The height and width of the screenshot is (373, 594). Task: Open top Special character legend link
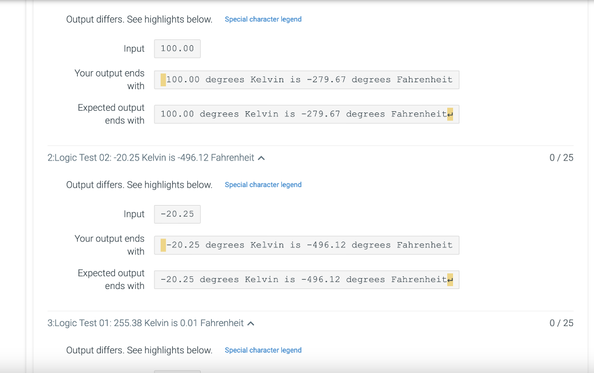263,19
